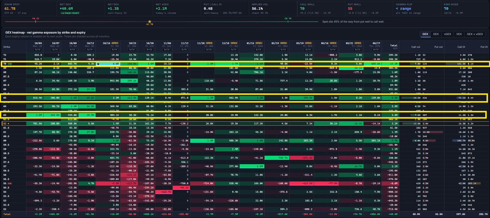Click the 68.9K call volume total
This screenshot has height=218, width=490.
(x=417, y=214)
